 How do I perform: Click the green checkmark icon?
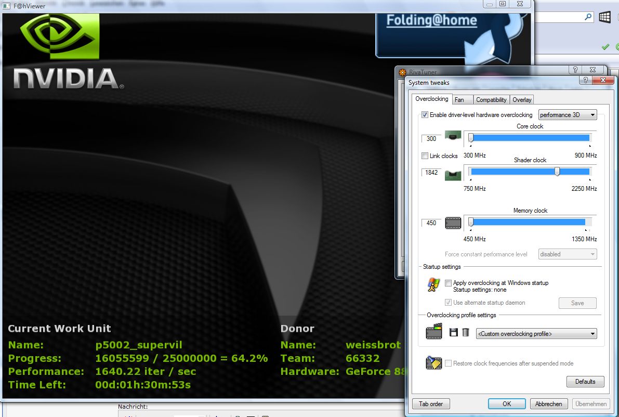pyautogui.click(x=605, y=47)
